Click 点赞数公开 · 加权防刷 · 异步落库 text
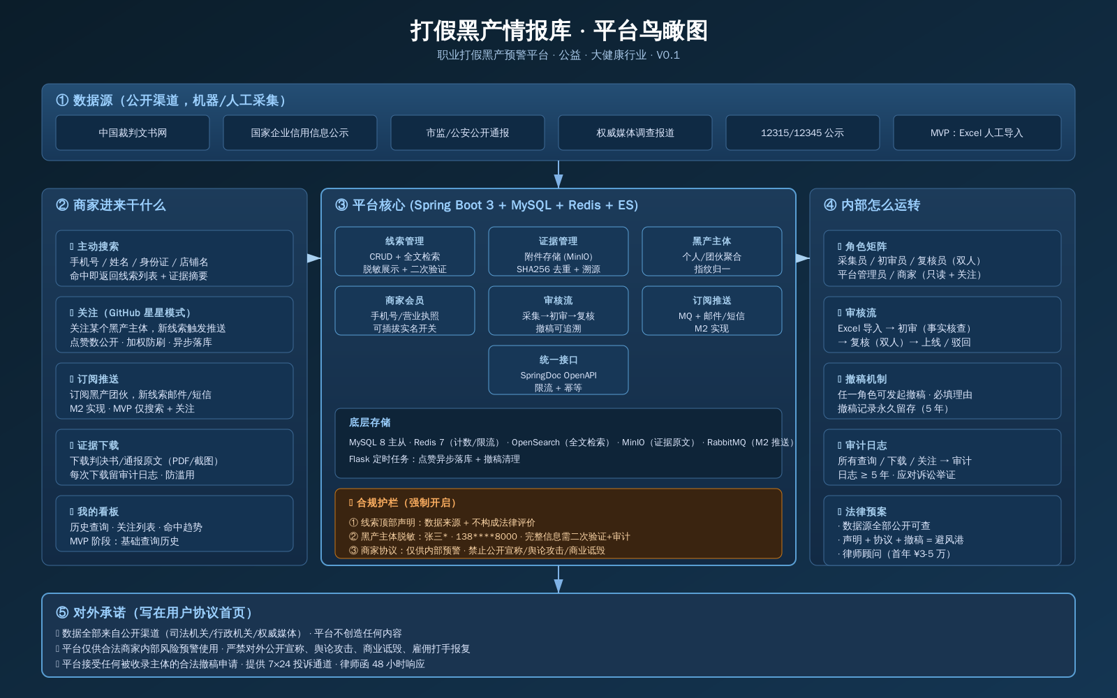The width and height of the screenshot is (1117, 698). tap(140, 343)
